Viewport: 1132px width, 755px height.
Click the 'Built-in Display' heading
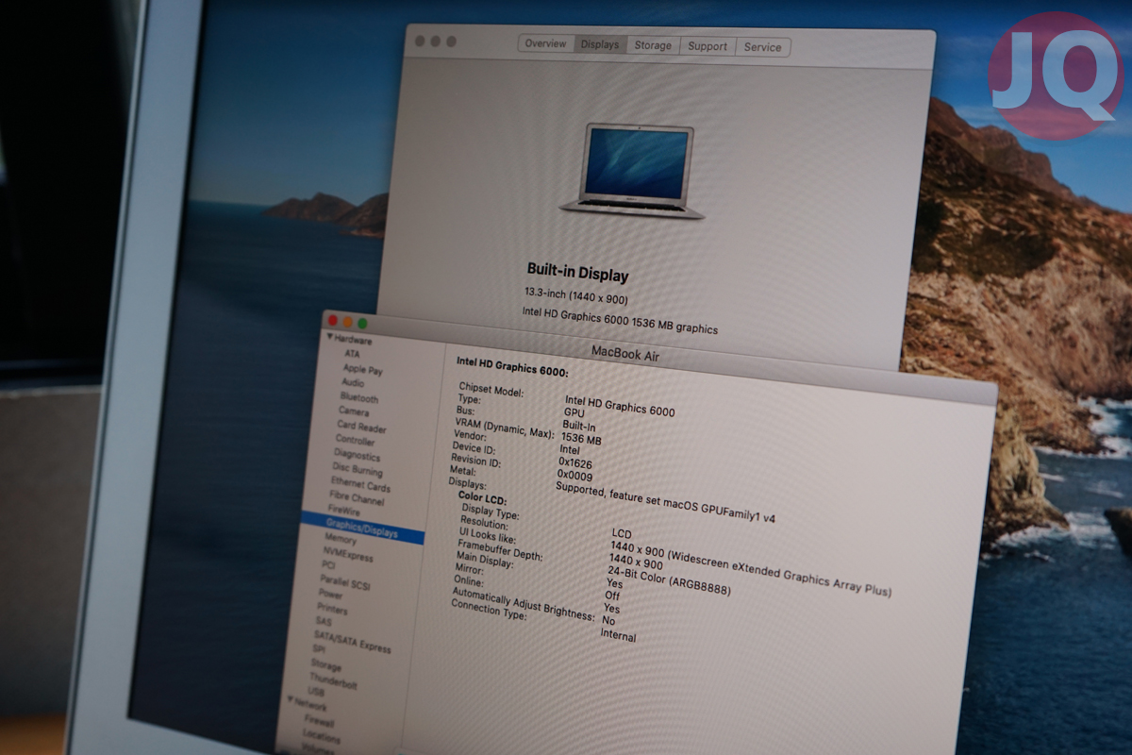[x=577, y=275]
